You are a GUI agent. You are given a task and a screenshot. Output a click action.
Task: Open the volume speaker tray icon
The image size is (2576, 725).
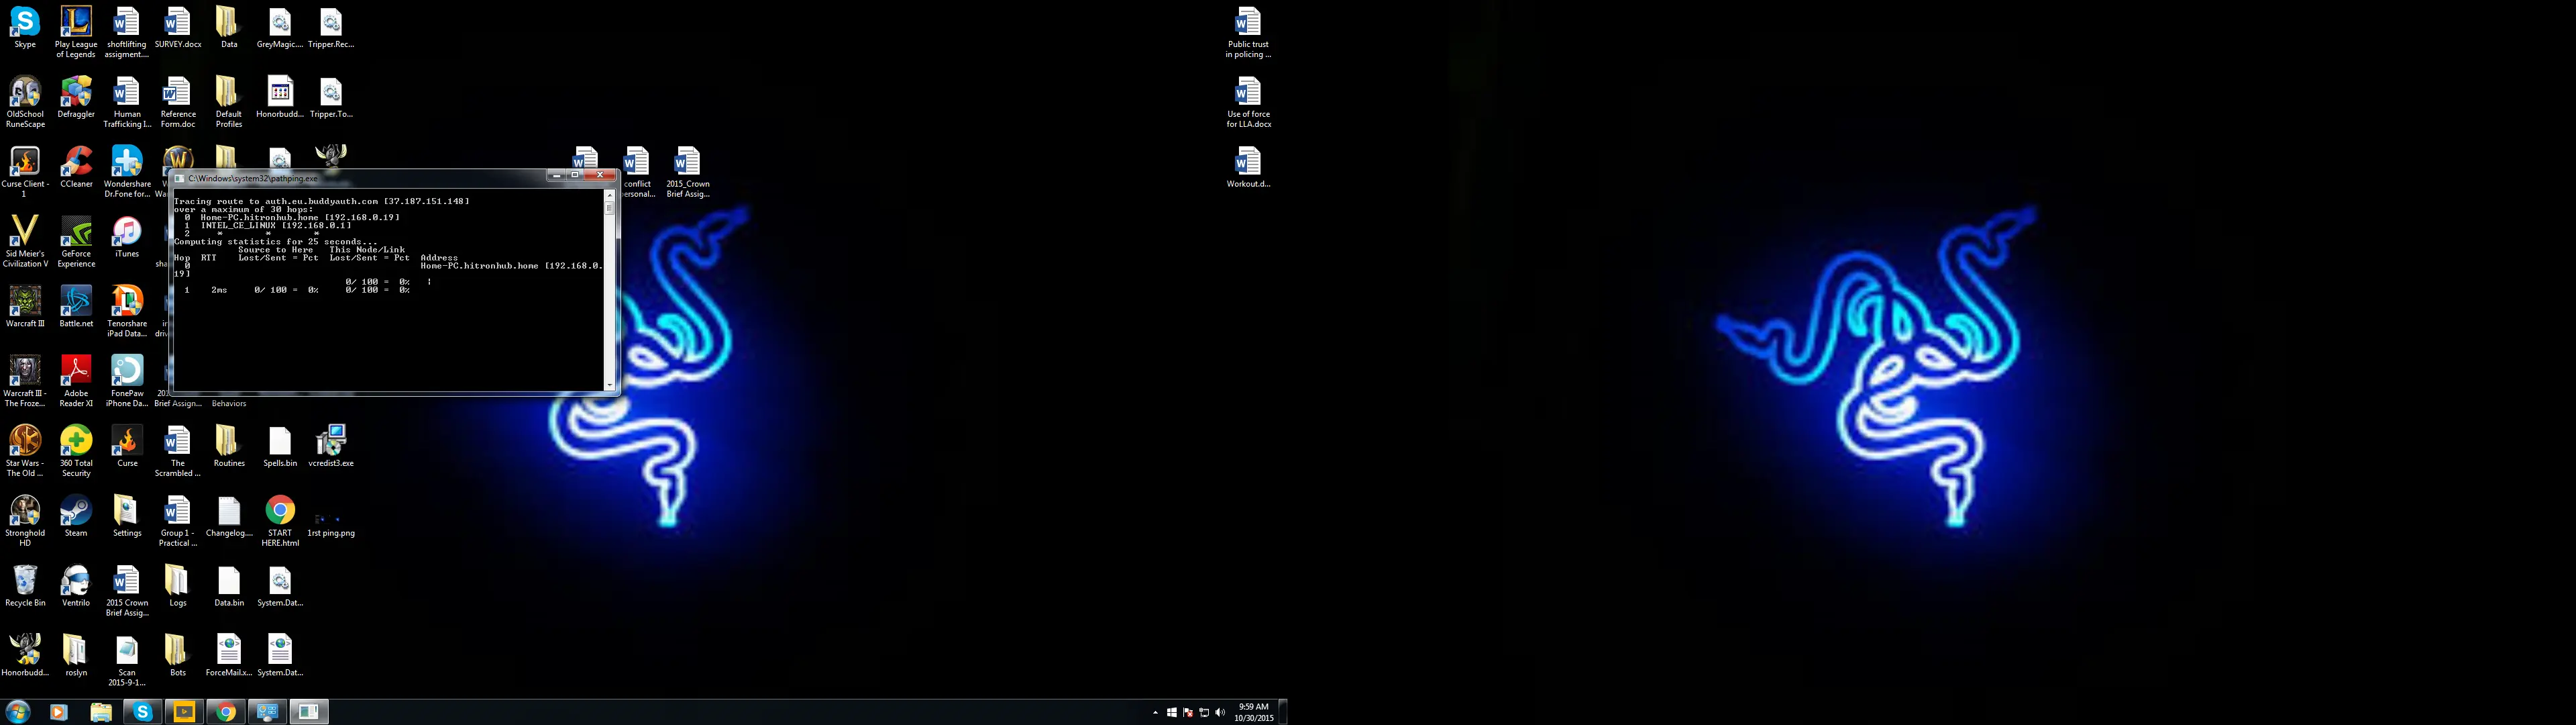tap(1220, 713)
